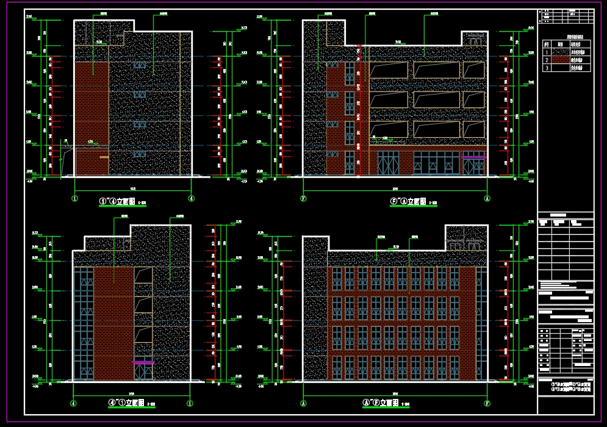Click axis bubble Ⓕ under the bottom-right elevation

click(x=487, y=403)
